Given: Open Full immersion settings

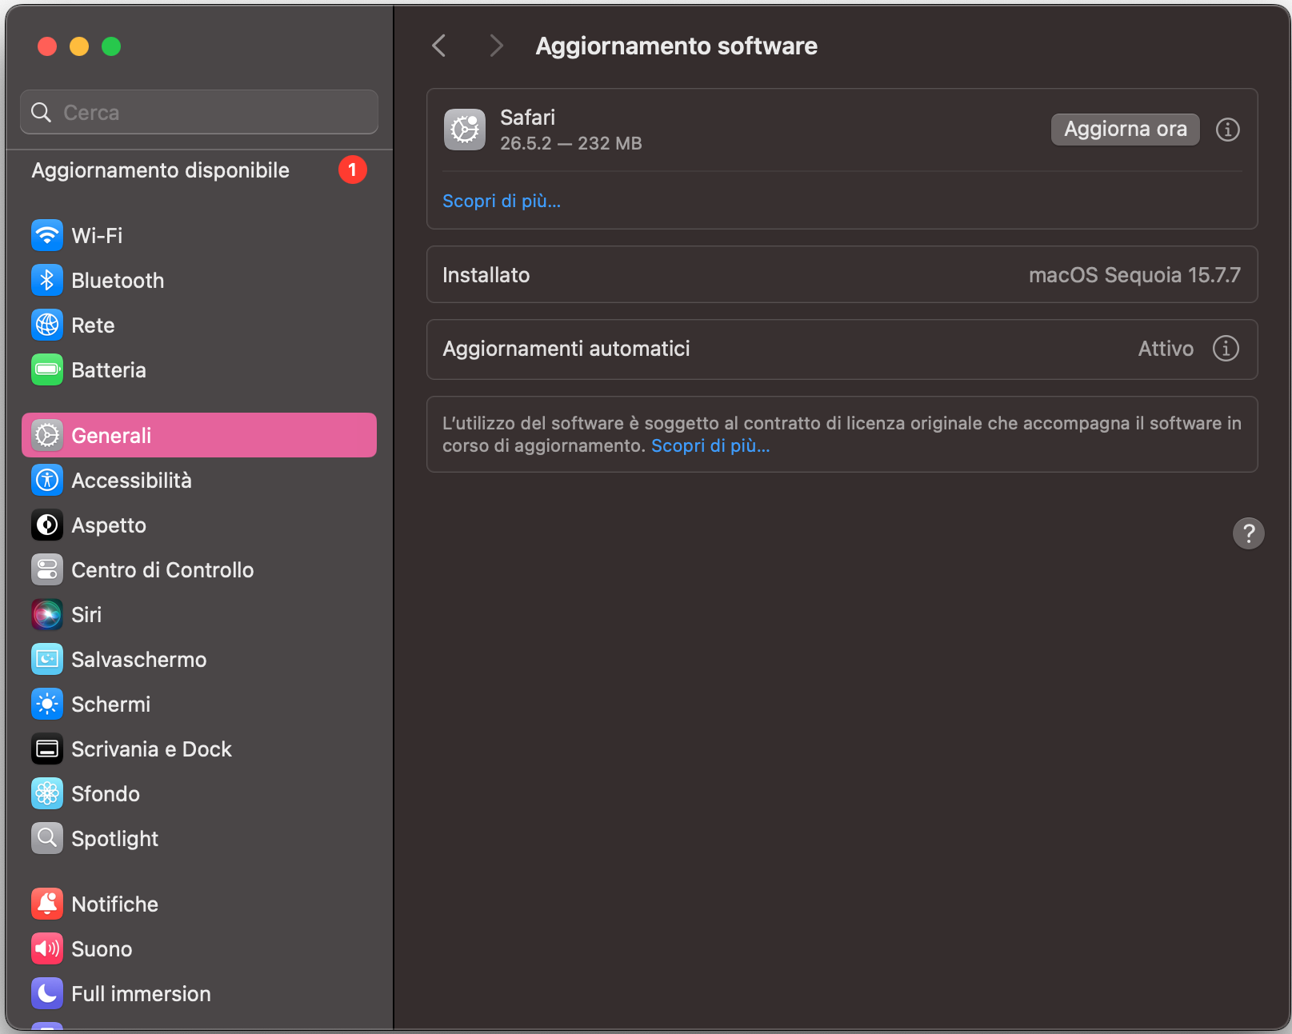Looking at the screenshot, I should (x=199, y=993).
